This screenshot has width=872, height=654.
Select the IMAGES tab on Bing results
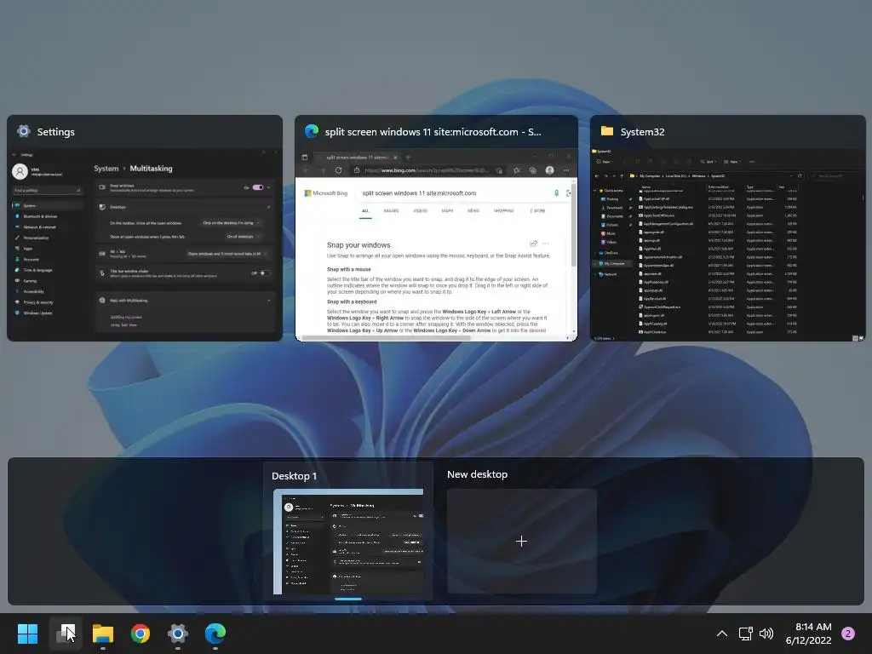click(392, 211)
